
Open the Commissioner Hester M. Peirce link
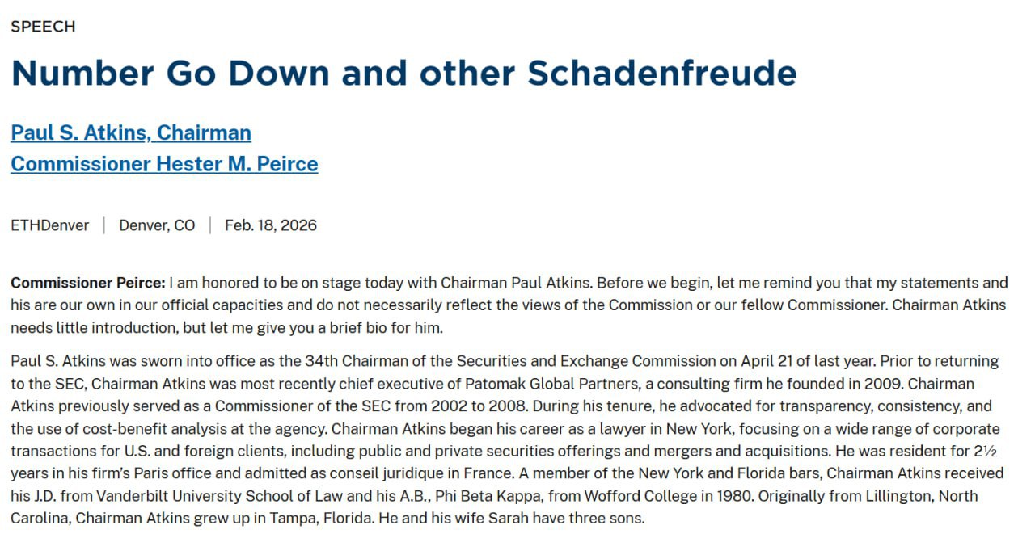pyautogui.click(x=164, y=164)
